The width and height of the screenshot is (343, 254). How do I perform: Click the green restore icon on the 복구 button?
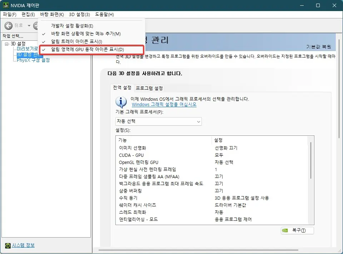click(x=285, y=230)
